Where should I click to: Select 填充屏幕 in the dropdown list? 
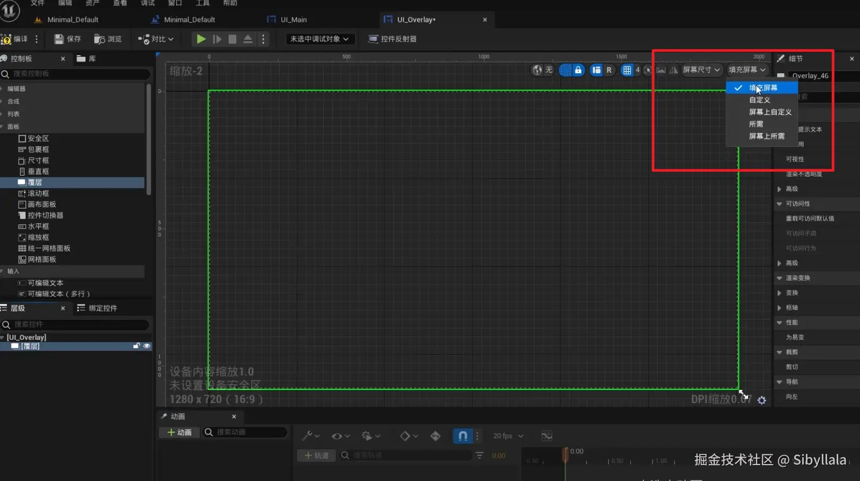pos(762,88)
